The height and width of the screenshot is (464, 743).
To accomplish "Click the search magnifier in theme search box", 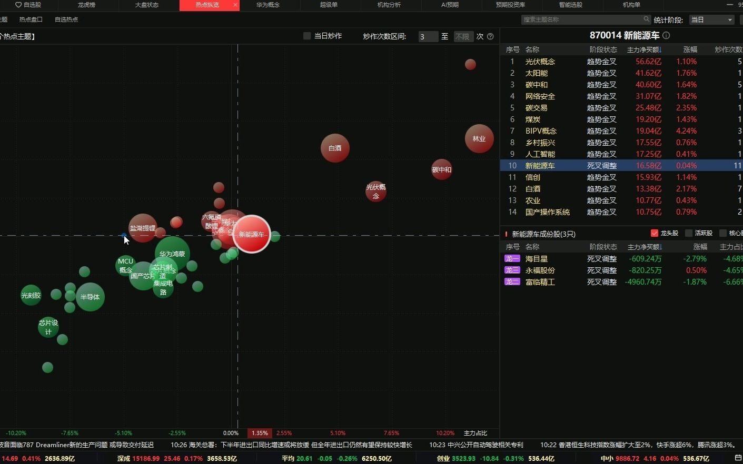I will (x=646, y=19).
